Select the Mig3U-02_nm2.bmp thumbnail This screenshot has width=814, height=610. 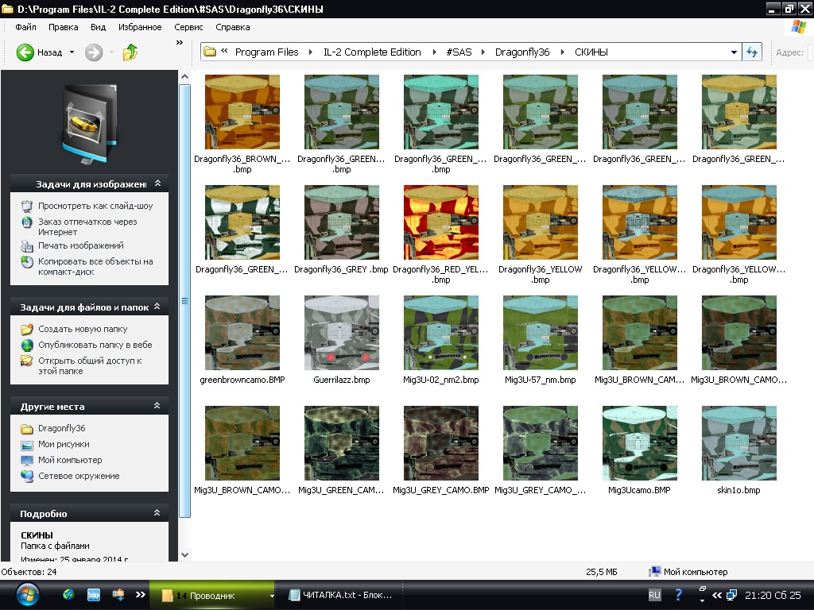441,333
